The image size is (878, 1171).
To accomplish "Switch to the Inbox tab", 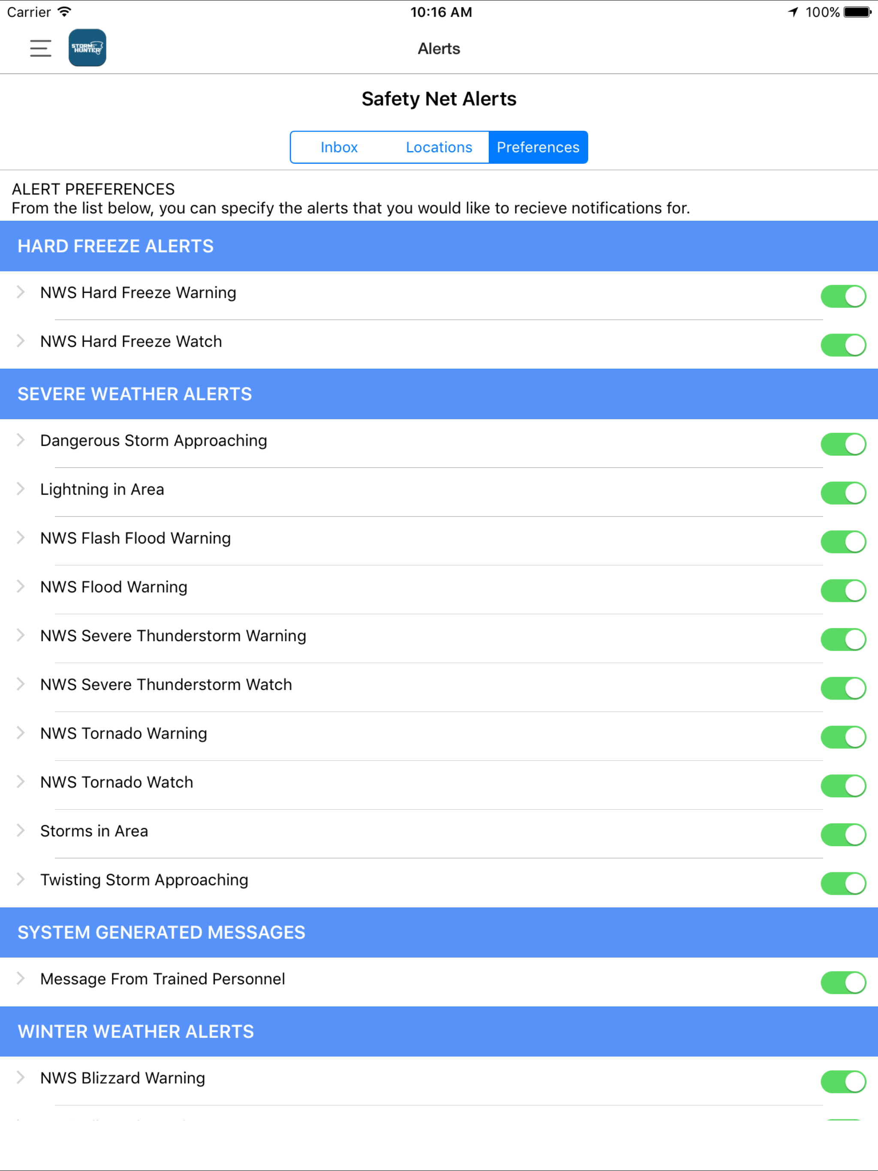I will point(339,147).
